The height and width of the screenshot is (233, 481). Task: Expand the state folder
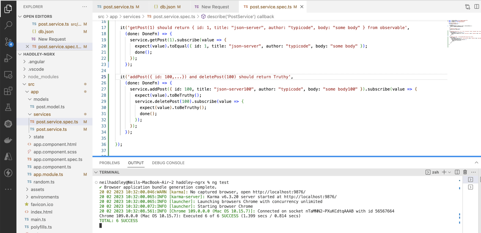pos(39,137)
